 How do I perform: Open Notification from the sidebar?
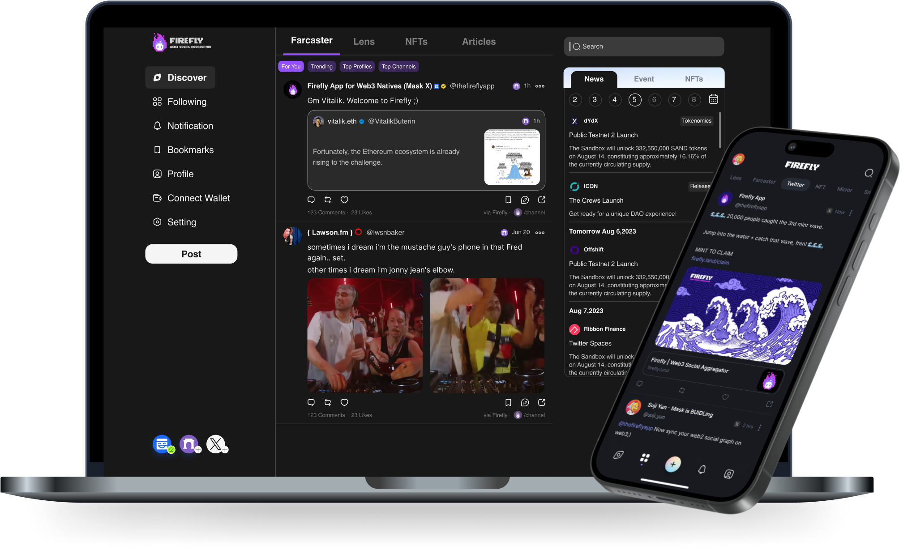tap(183, 126)
